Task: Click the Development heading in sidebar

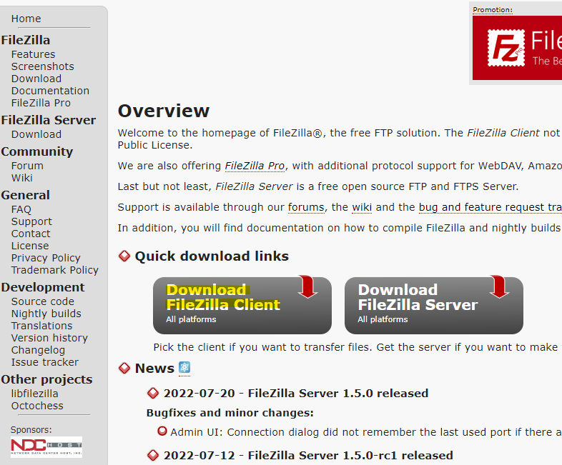Action: coord(43,287)
